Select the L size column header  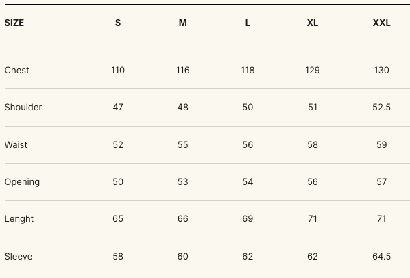[248, 23]
